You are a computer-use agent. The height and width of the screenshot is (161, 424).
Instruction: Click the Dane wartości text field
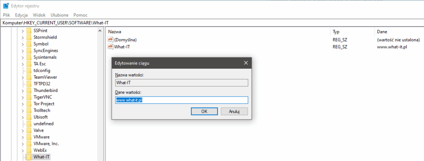(182, 100)
